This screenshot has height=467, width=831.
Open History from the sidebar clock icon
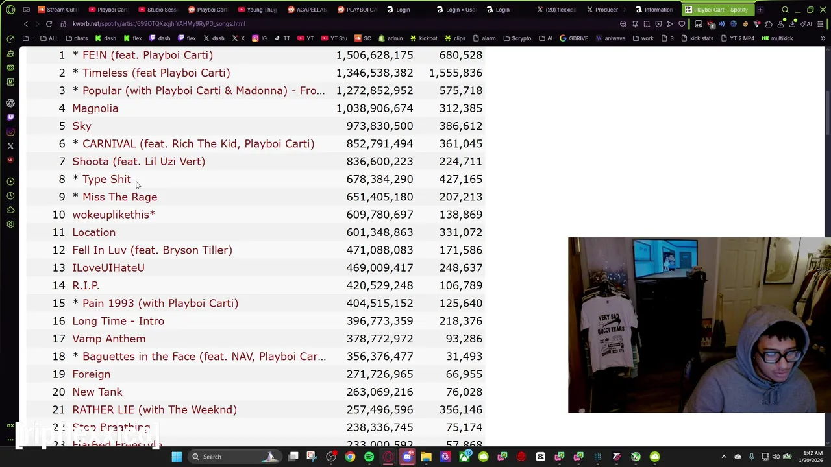(x=10, y=196)
